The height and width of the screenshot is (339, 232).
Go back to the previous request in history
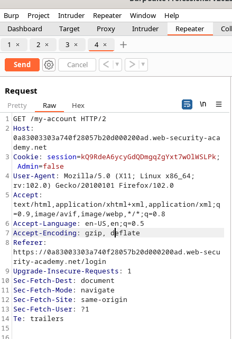click(106, 65)
